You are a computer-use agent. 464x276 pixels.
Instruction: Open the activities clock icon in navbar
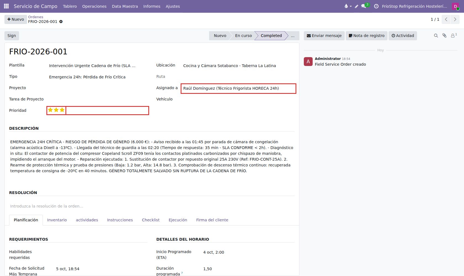pyautogui.click(x=376, y=6)
